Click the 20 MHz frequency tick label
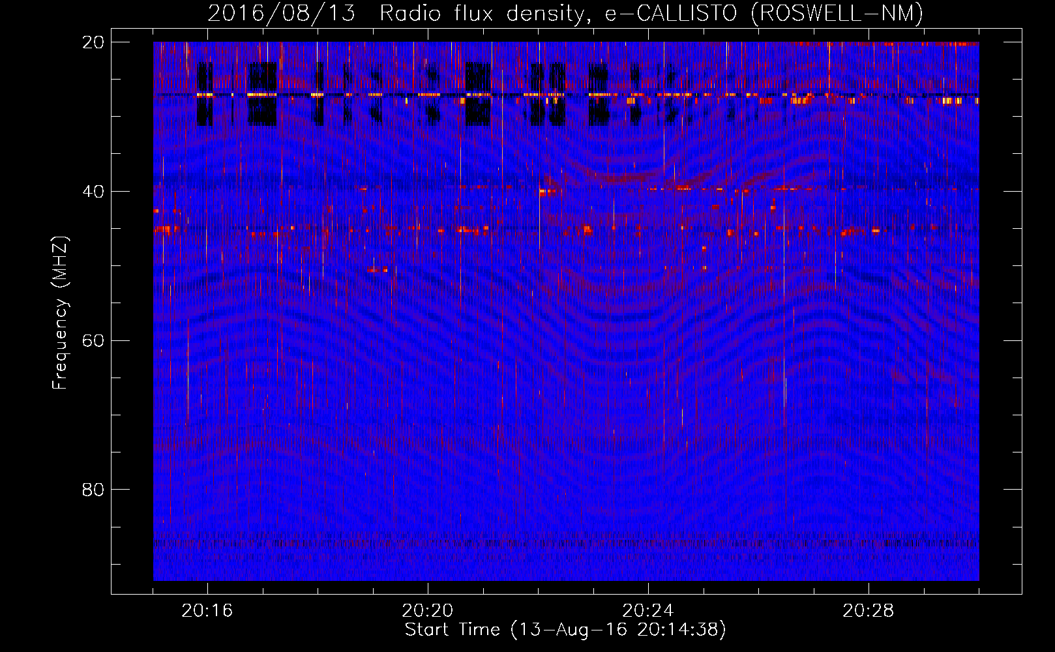 click(93, 42)
